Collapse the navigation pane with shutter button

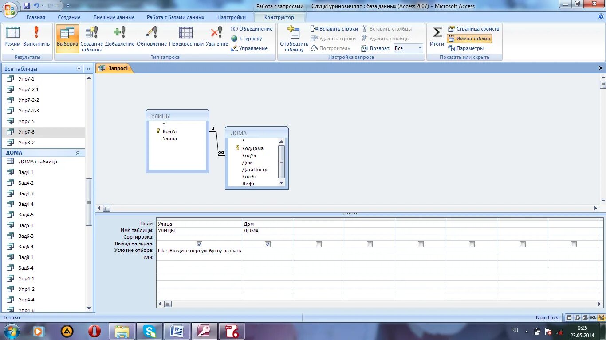[x=88, y=69]
